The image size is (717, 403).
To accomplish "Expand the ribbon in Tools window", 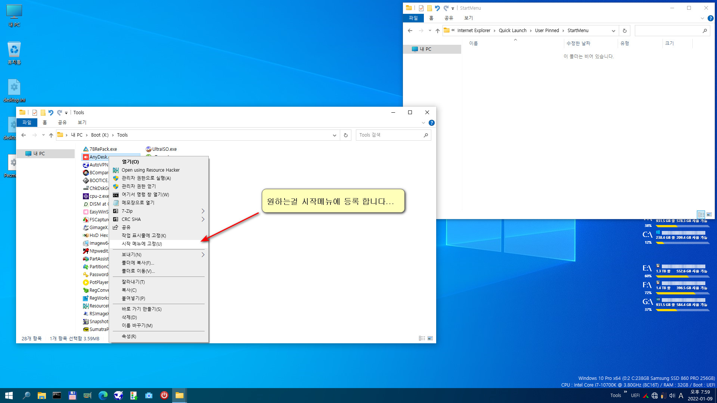I will point(423,123).
